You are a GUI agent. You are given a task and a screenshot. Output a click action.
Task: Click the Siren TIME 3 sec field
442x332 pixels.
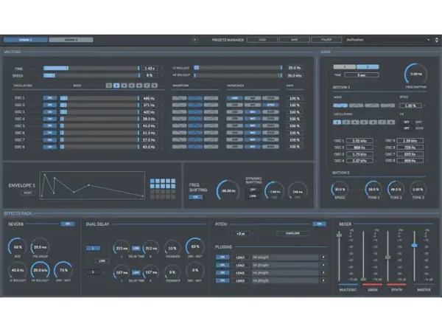tap(362, 75)
